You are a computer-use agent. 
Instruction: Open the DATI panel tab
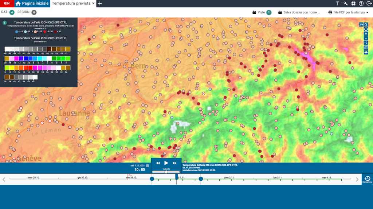(8, 12)
